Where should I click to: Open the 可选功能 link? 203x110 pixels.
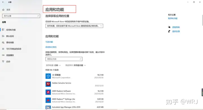tap(49, 42)
